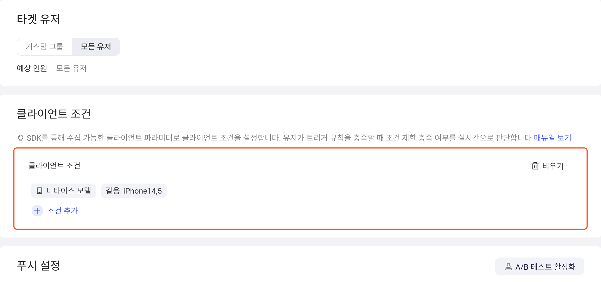601x282 pixels.
Task: Click the lightbulb tip icon before SDK text
Action: [21, 138]
